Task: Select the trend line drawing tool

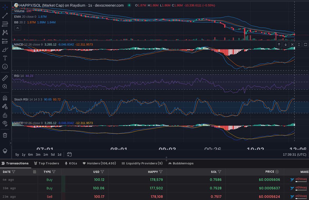Action: pyautogui.click(x=5, y=15)
